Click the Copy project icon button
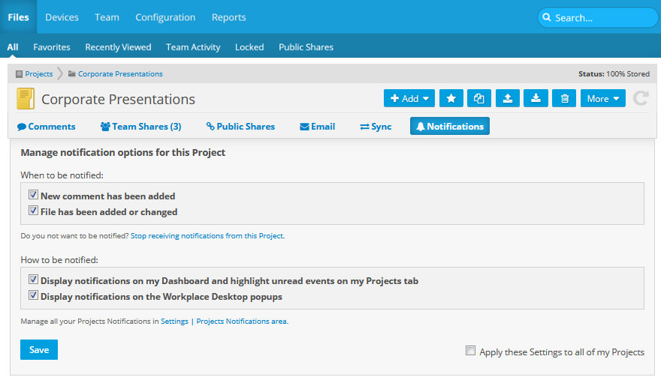The height and width of the screenshot is (380, 661). [479, 98]
